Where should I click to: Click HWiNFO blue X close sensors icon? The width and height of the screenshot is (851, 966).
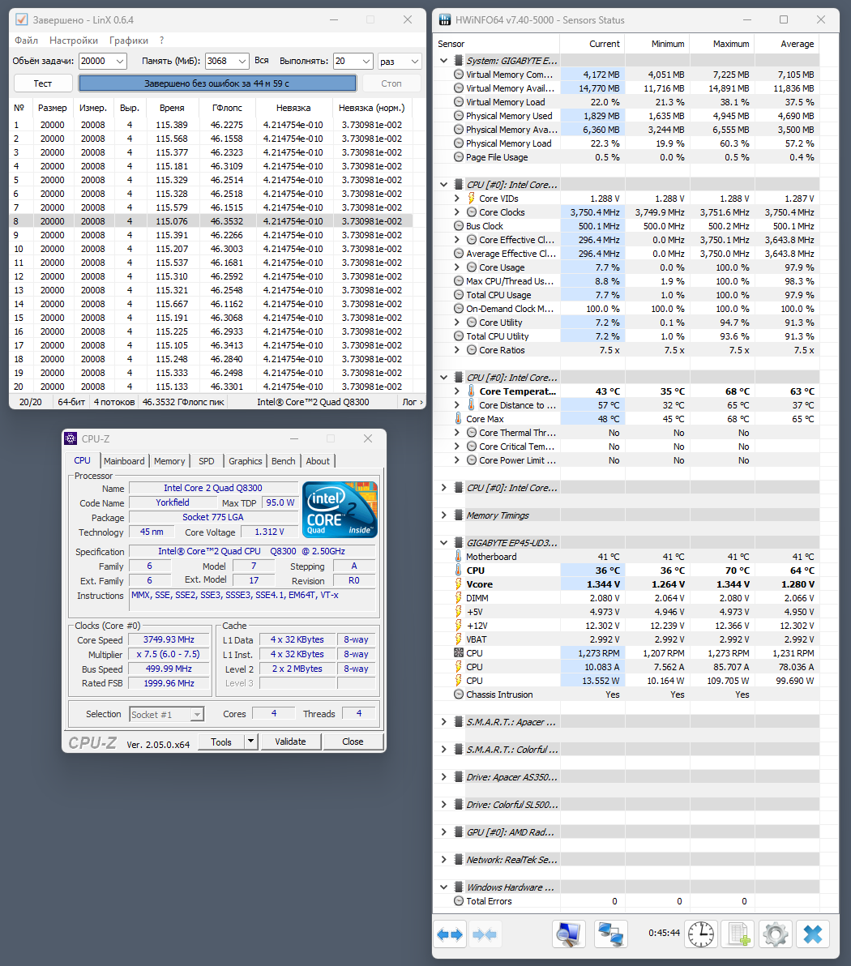tap(812, 934)
